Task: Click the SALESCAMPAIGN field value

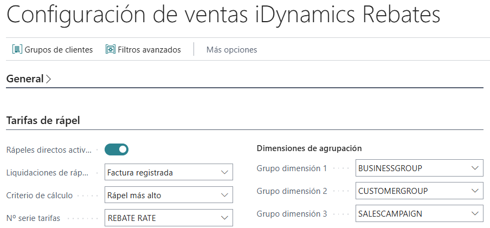Action: point(390,213)
